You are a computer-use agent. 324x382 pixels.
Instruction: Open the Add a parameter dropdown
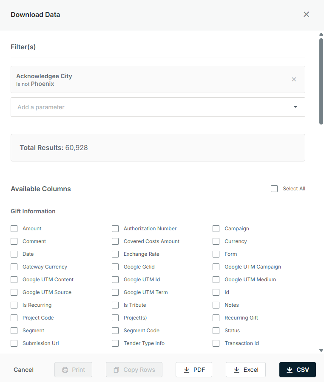click(x=158, y=107)
